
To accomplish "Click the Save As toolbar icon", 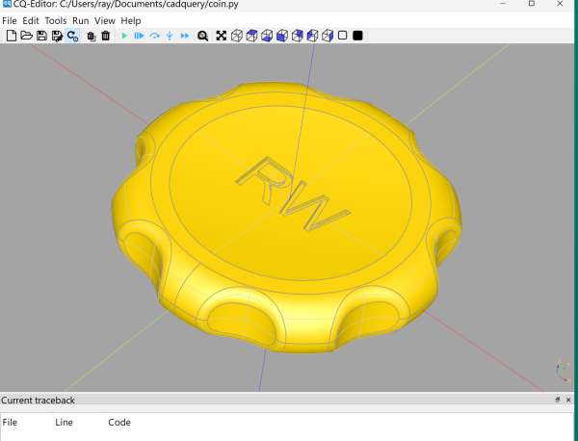I will point(57,36).
